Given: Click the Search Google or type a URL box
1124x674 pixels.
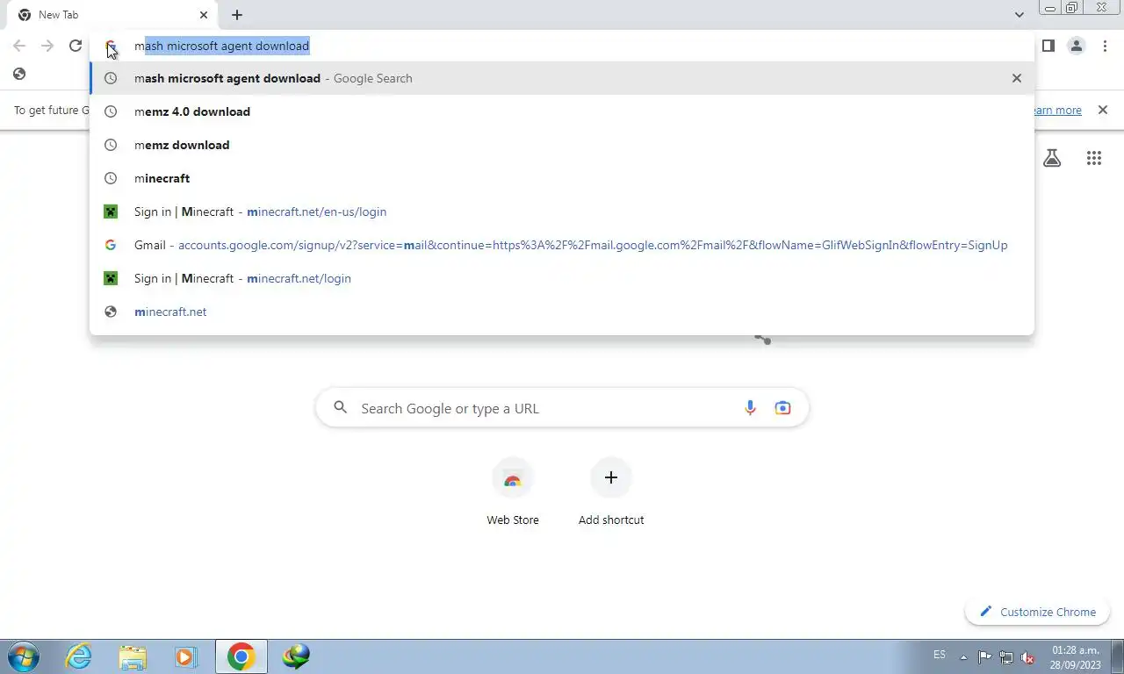Looking at the screenshot, I should tap(562, 408).
